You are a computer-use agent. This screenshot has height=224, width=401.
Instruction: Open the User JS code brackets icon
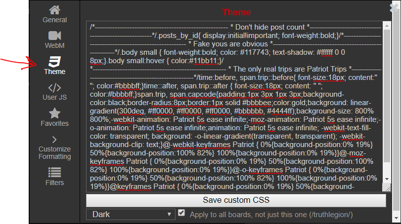pos(54,88)
